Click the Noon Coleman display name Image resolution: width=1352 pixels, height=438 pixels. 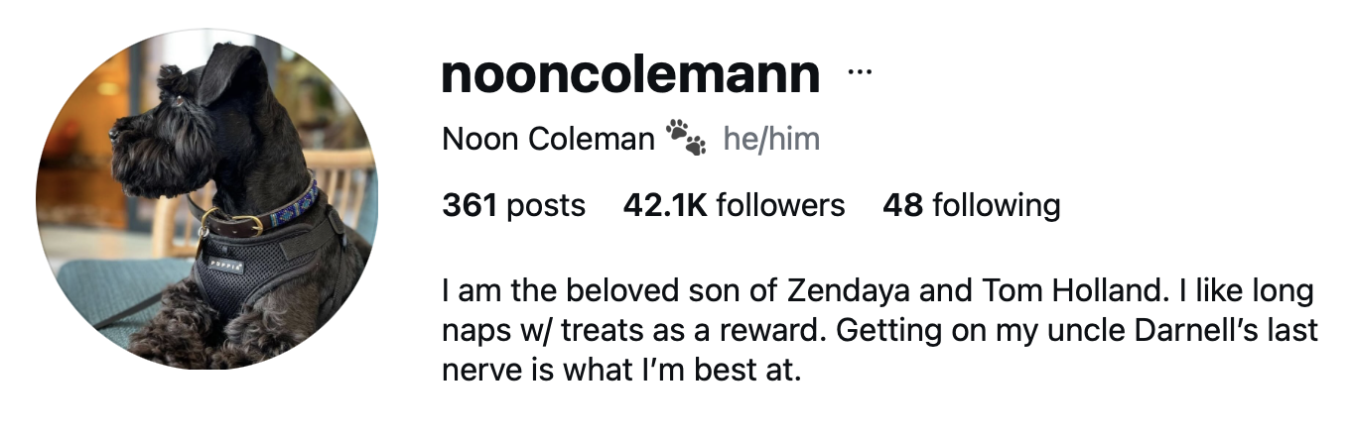[548, 140]
